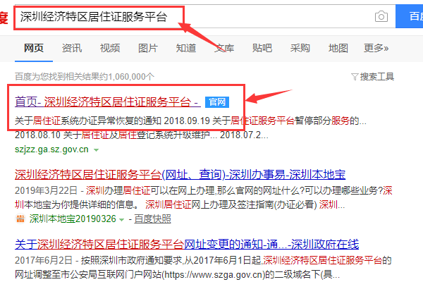Expand the dropdown arrow after szjzz.ga.sz.gov.cn

coord(96,149)
